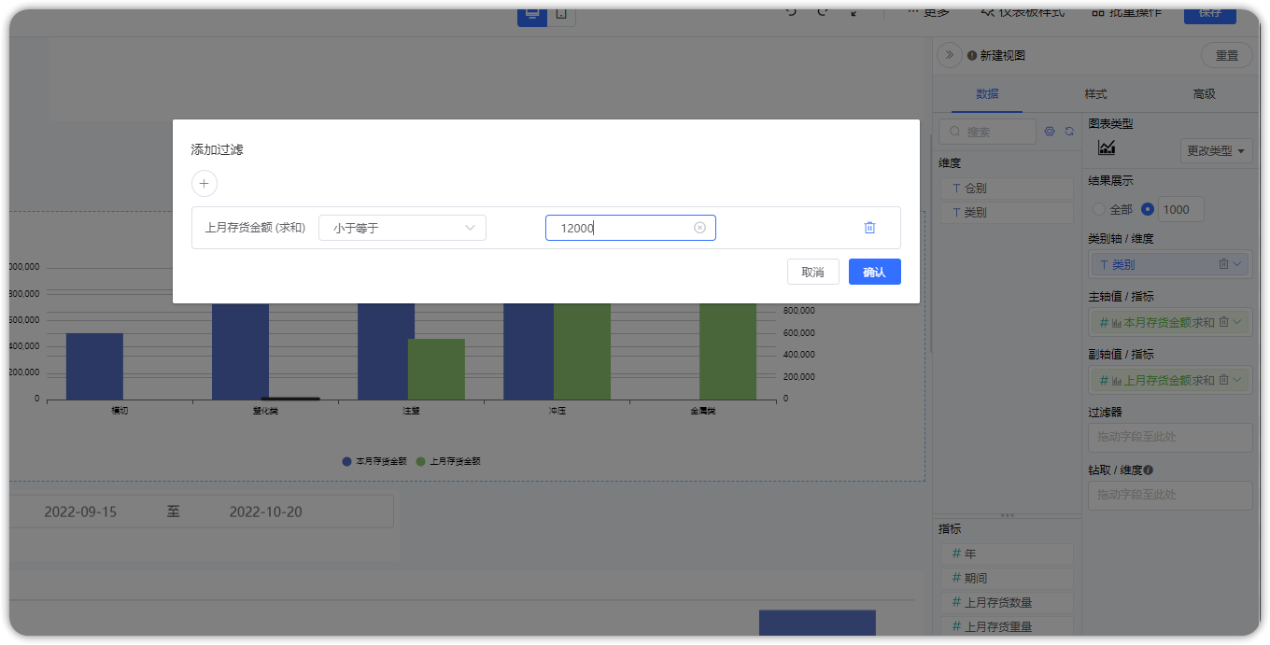The image size is (1270, 645).
Task: Click the 钻取 / 维度 drop zone
Action: tap(1170, 495)
